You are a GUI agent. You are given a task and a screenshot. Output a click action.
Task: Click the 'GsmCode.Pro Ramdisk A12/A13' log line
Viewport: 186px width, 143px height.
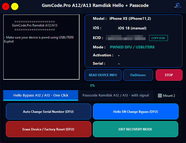tap(35, 25)
